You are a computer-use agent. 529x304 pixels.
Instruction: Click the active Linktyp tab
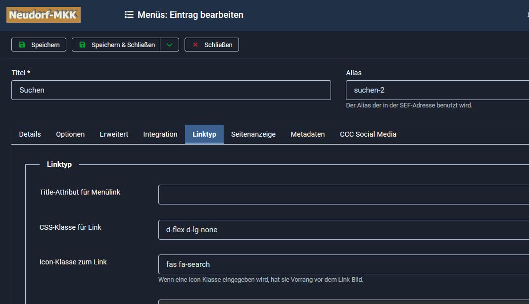204,134
